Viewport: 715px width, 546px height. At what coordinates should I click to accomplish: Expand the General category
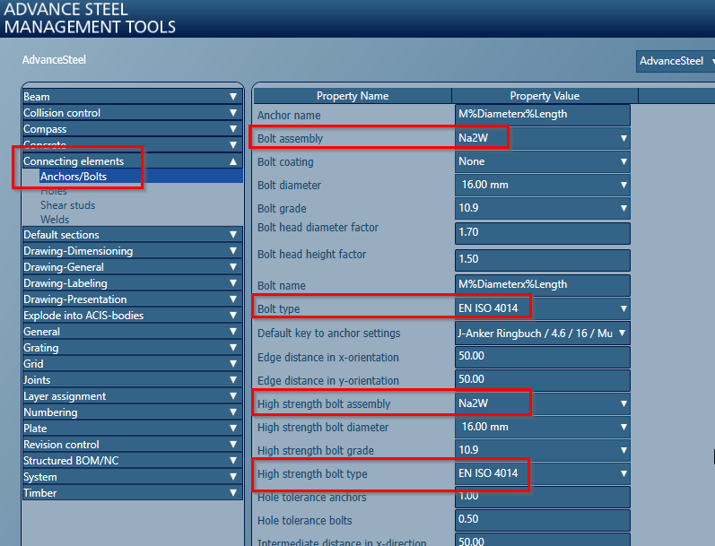(133, 332)
